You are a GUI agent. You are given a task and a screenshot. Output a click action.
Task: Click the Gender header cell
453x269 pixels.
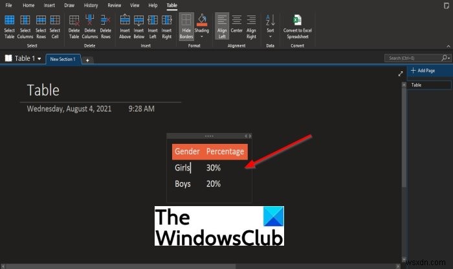(x=188, y=152)
